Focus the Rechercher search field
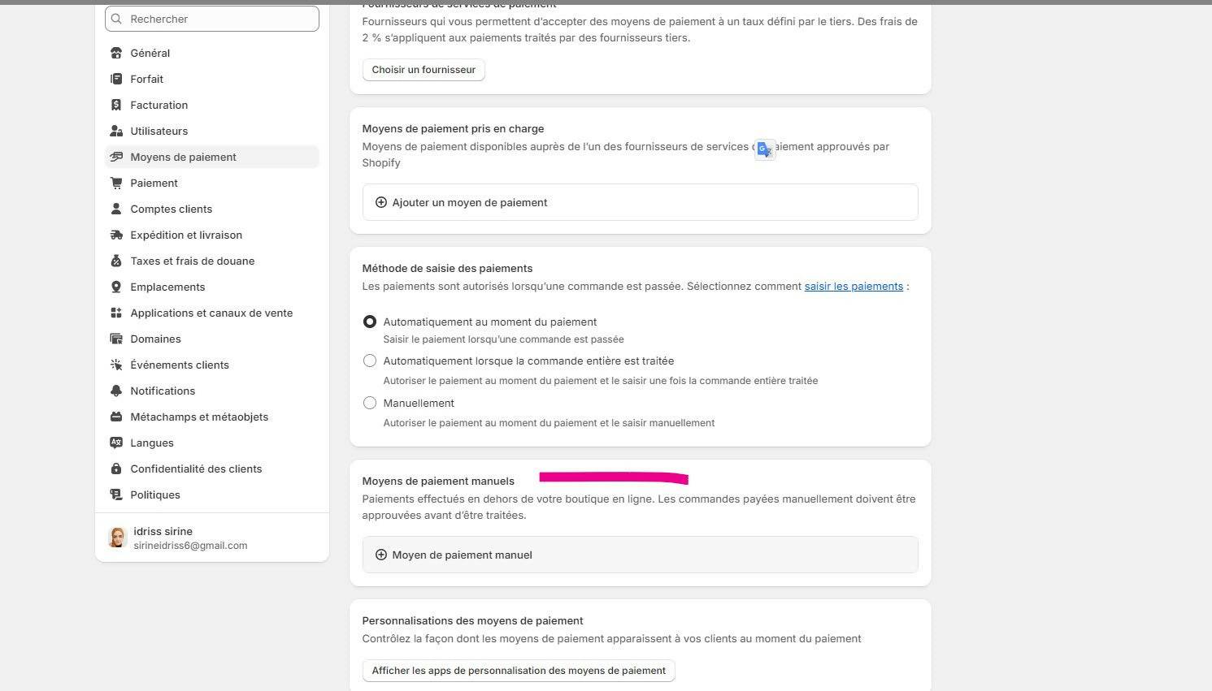 [219, 19]
